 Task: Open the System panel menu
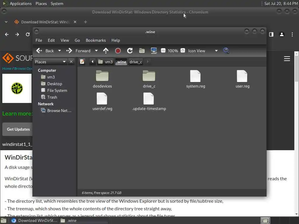(57, 3)
